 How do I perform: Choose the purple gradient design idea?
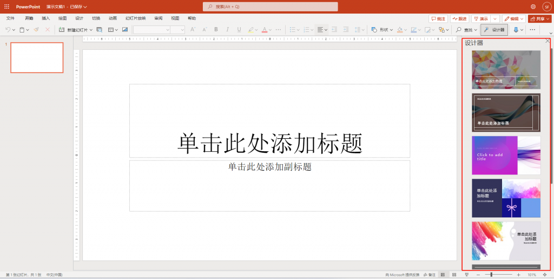tap(506, 155)
